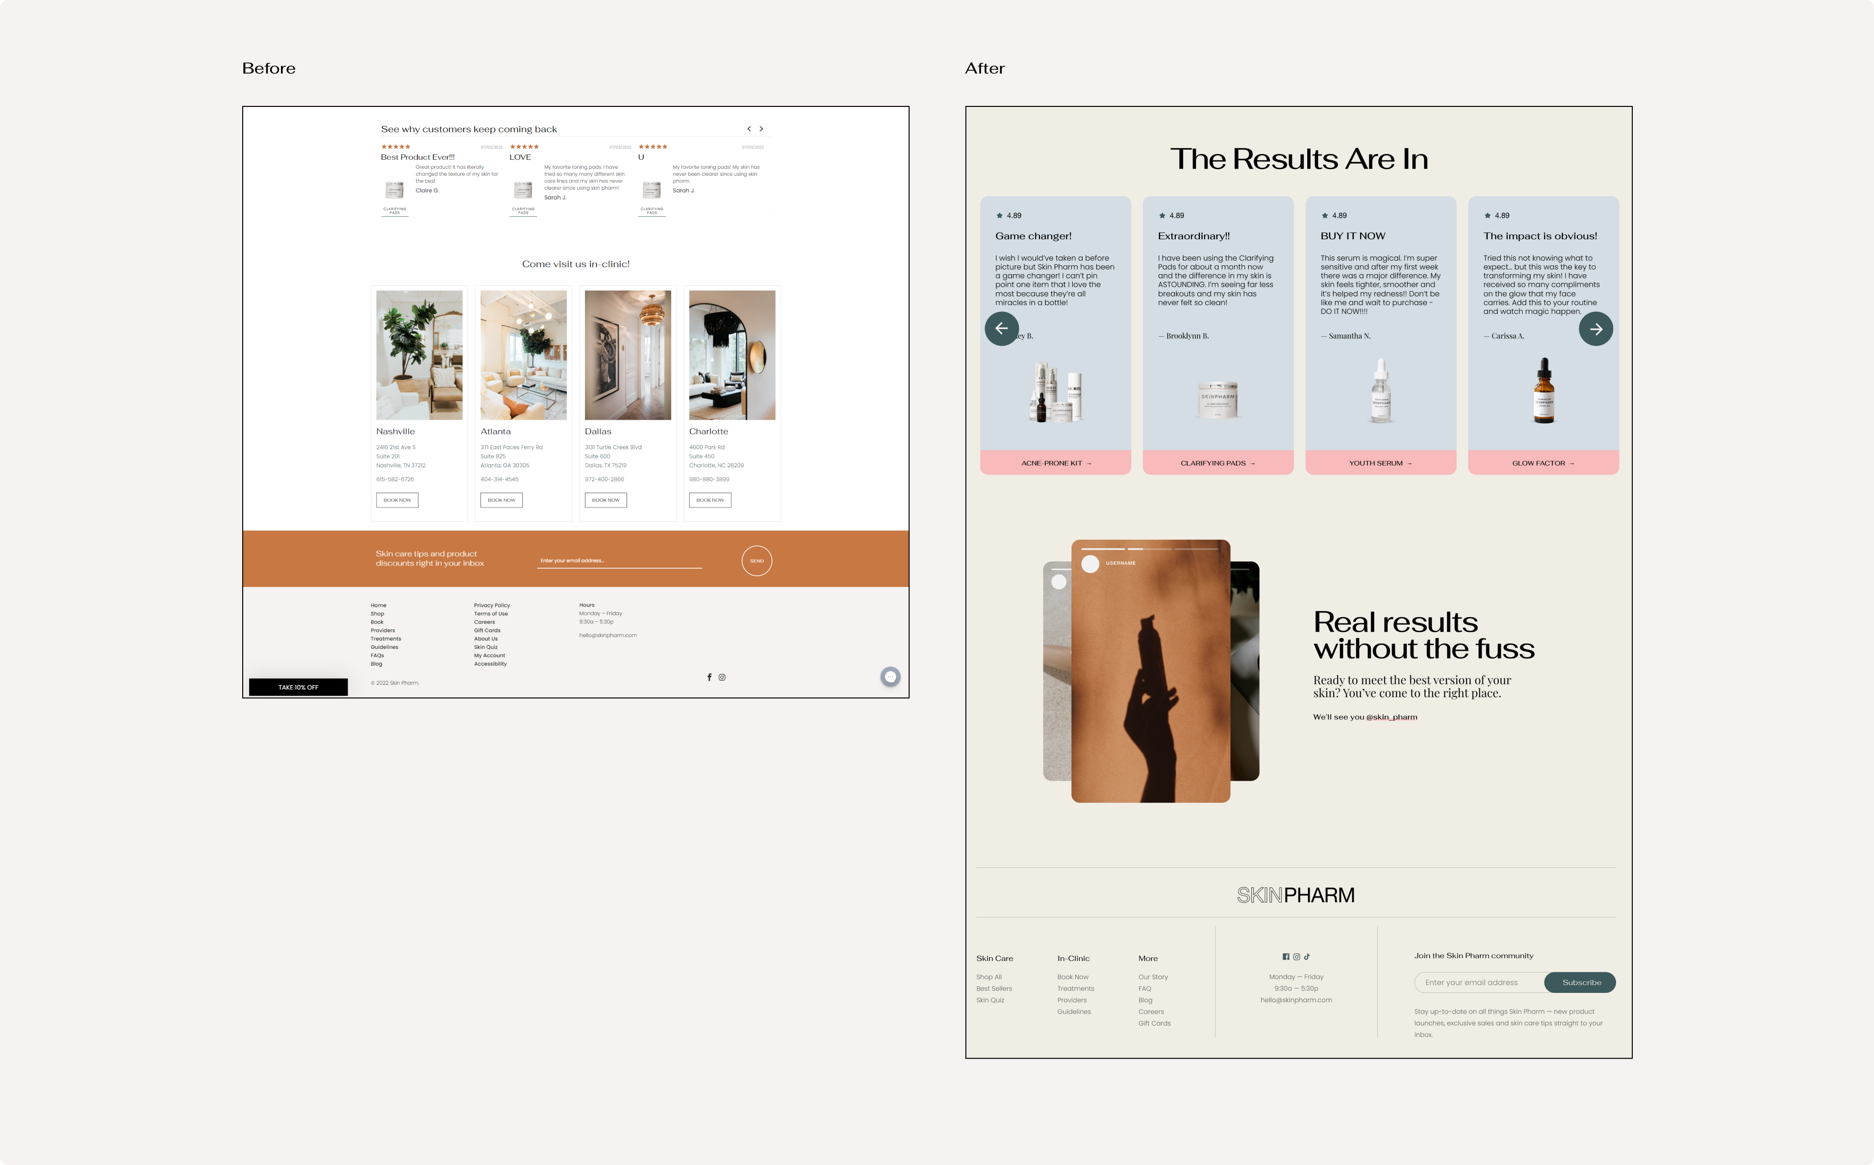Image resolution: width=1874 pixels, height=1165 pixels.
Task: Open Treatments under the In-Clinic footer menu
Action: coord(1076,988)
